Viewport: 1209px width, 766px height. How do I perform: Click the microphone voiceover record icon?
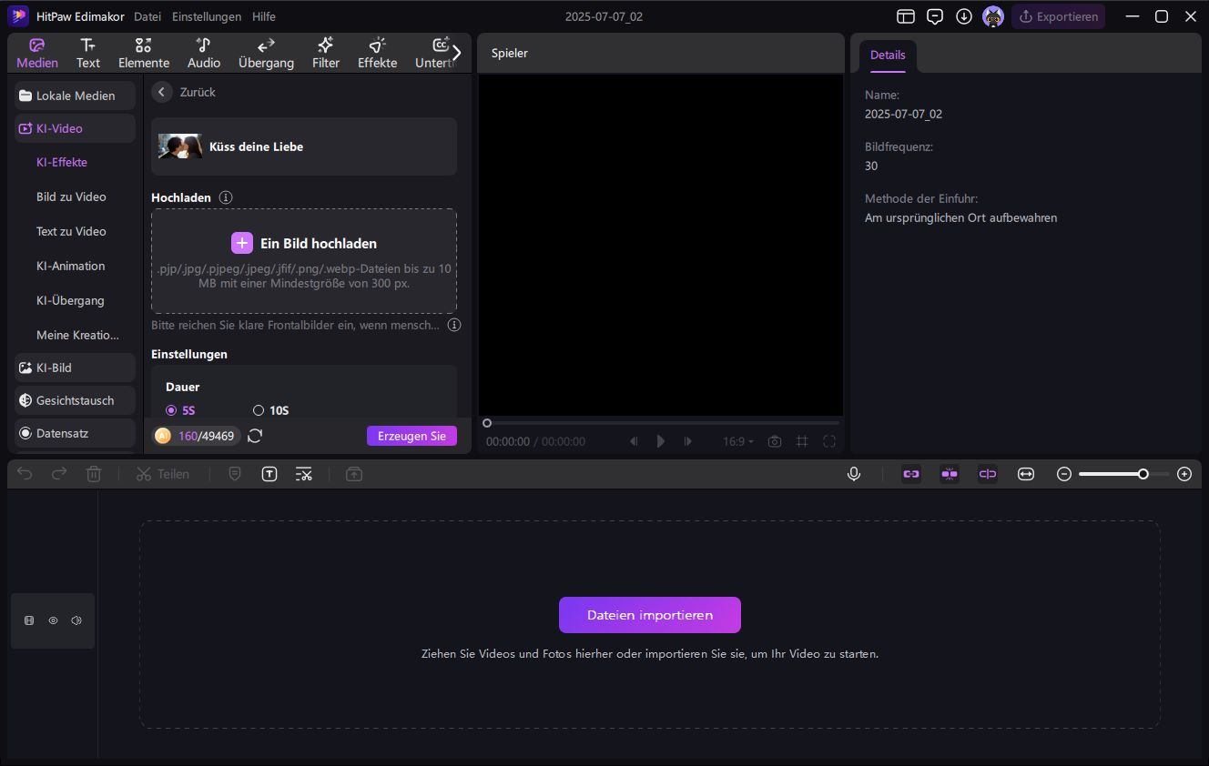click(x=854, y=474)
